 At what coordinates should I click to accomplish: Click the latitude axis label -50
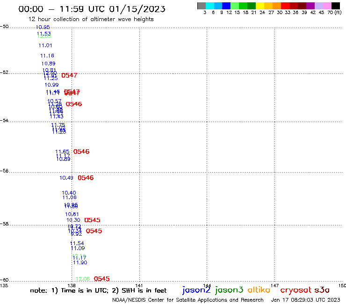[4, 27]
